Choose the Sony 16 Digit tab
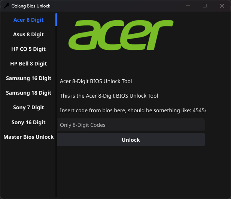The width and height of the screenshot is (231, 199). point(28,122)
